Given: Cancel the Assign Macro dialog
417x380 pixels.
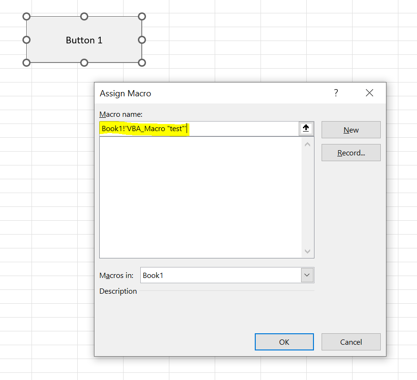Looking at the screenshot, I should tap(351, 342).
